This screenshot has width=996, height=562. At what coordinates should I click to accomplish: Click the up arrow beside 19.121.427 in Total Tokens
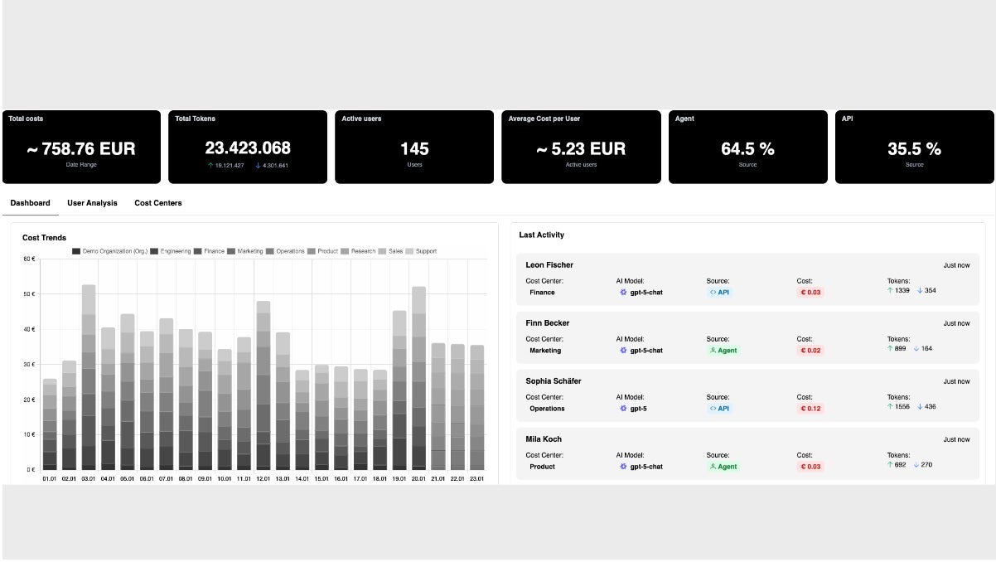click(x=210, y=166)
